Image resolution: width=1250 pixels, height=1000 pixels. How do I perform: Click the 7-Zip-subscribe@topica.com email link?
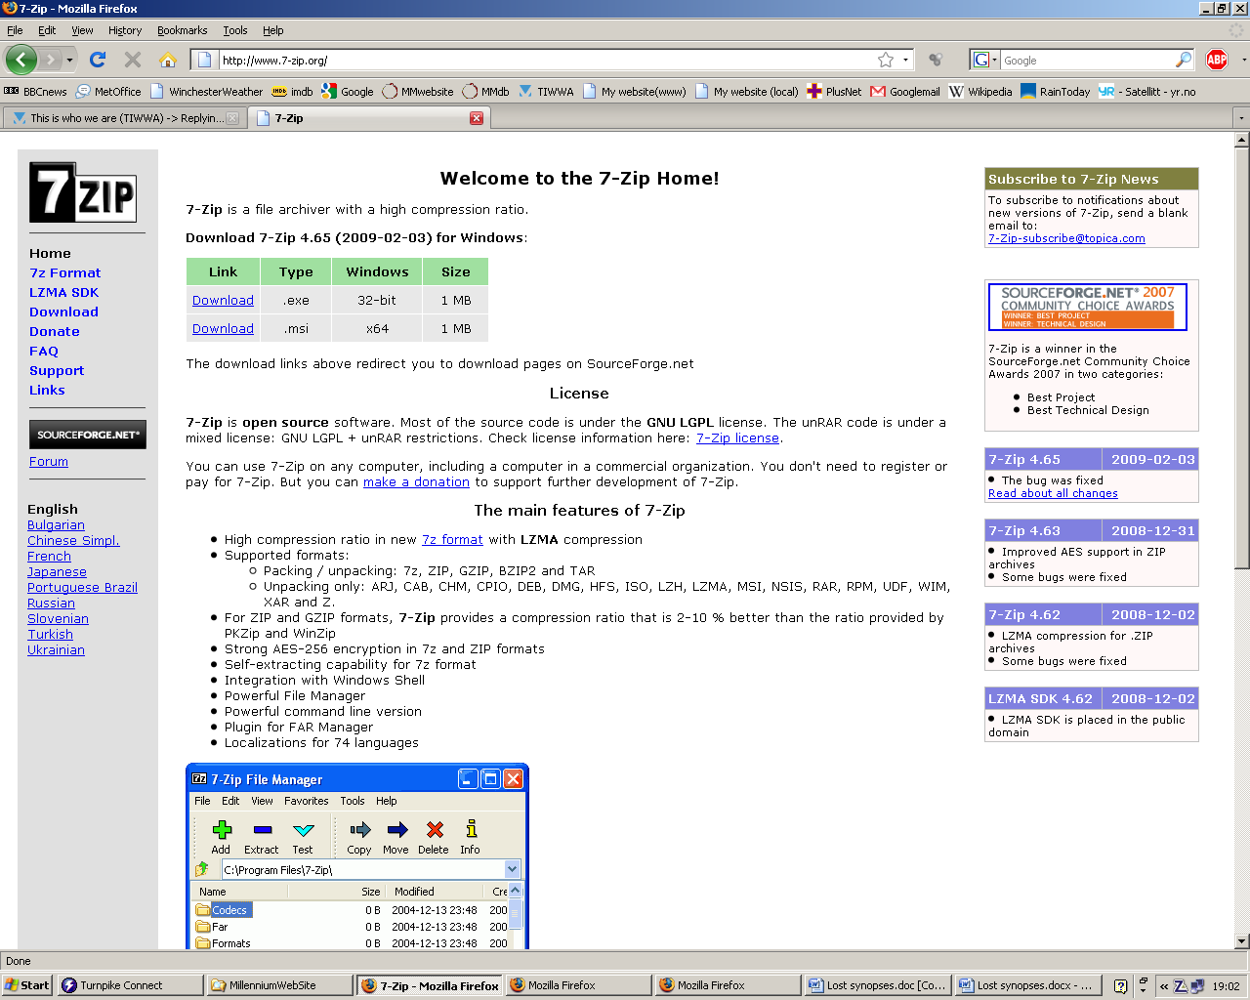1066,238
